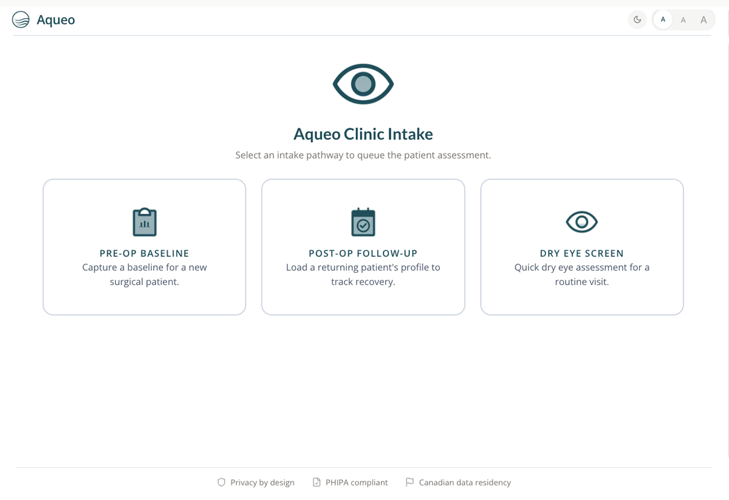Click the 'Canadian data residency' footer text
This screenshot has width=729, height=500.
coord(465,482)
